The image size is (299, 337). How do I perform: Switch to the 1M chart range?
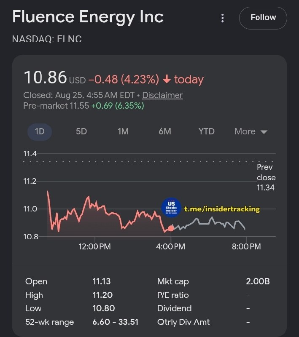123,131
